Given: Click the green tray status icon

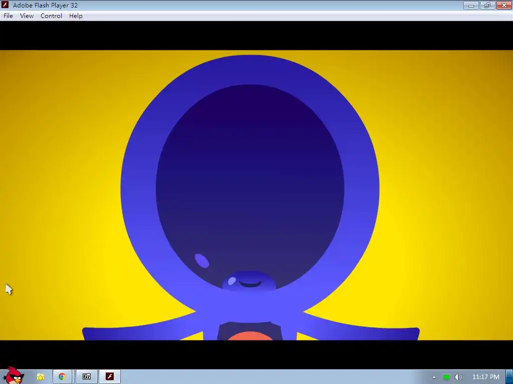Looking at the screenshot, I should [446, 377].
